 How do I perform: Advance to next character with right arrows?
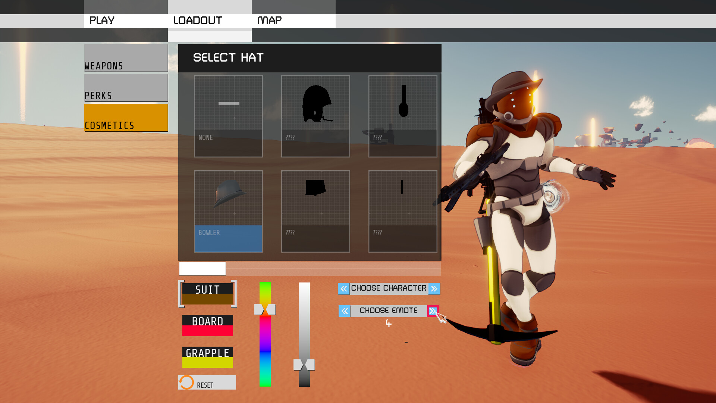[x=434, y=288]
